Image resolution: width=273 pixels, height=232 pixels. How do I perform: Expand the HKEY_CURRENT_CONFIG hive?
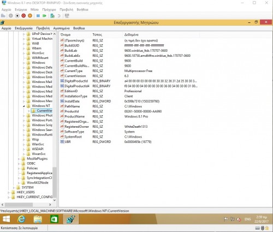pyautogui.click(x=8, y=197)
